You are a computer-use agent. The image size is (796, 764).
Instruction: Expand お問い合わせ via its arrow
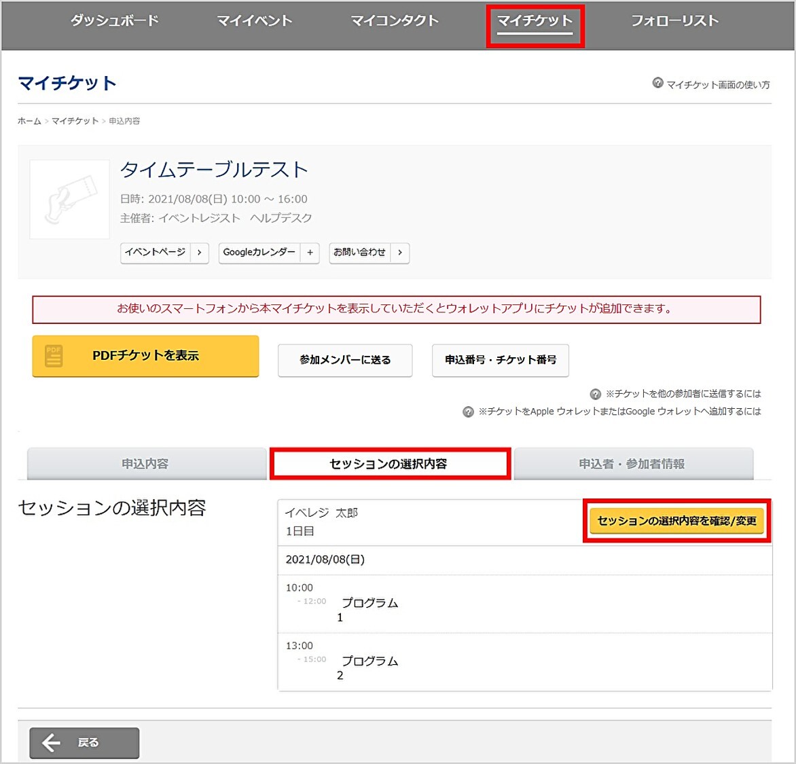pos(401,253)
